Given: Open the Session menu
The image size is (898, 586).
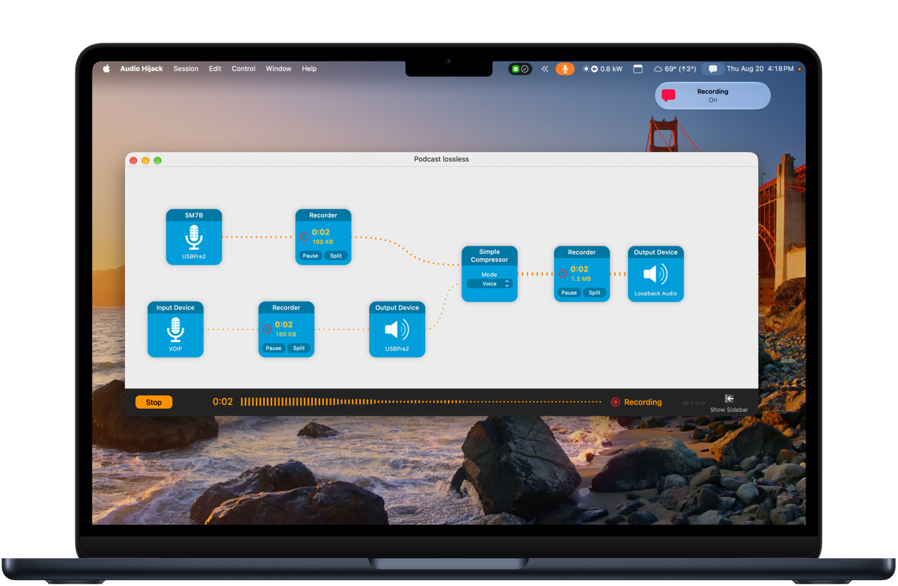Looking at the screenshot, I should (186, 69).
